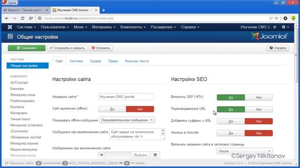Set Сайт выключен (offline) to Нет
300x168 pixels.
(x=140, y=109)
